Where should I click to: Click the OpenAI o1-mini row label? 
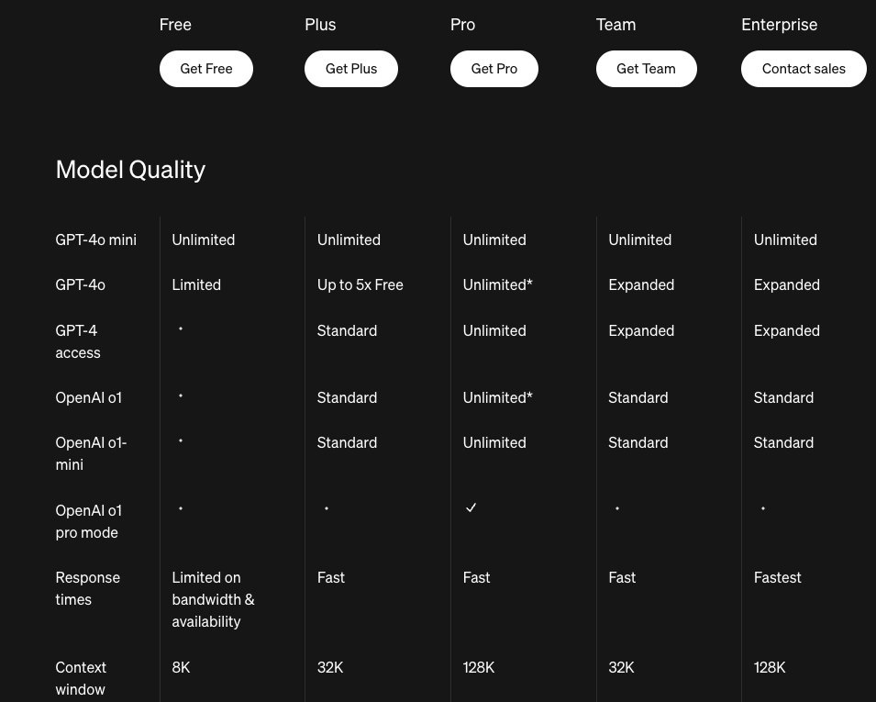pyautogui.click(x=91, y=453)
